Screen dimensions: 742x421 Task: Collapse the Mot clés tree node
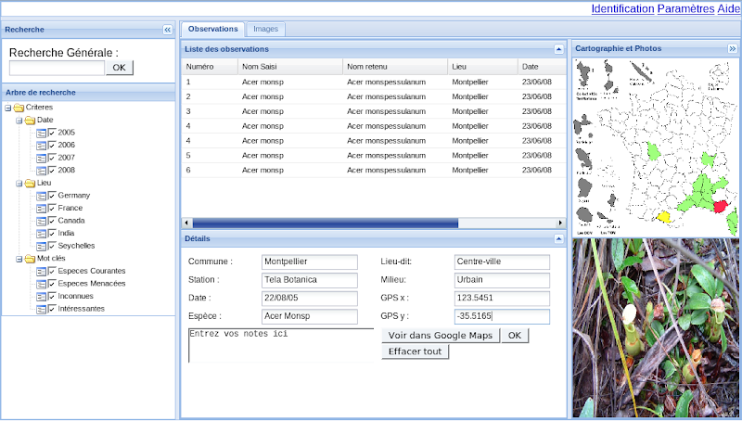click(x=19, y=260)
